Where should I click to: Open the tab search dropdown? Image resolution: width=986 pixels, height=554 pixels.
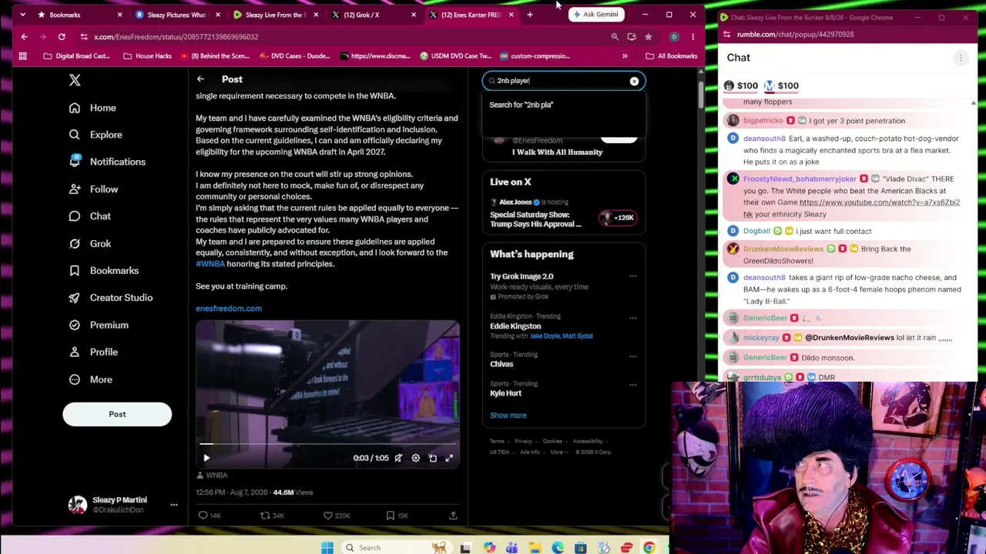(x=22, y=15)
